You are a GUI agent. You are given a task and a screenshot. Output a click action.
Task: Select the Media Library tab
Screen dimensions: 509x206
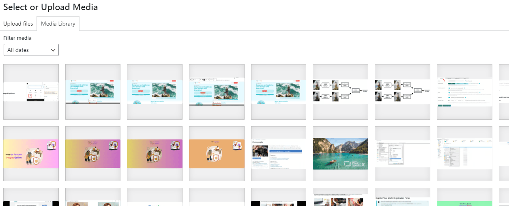click(58, 24)
